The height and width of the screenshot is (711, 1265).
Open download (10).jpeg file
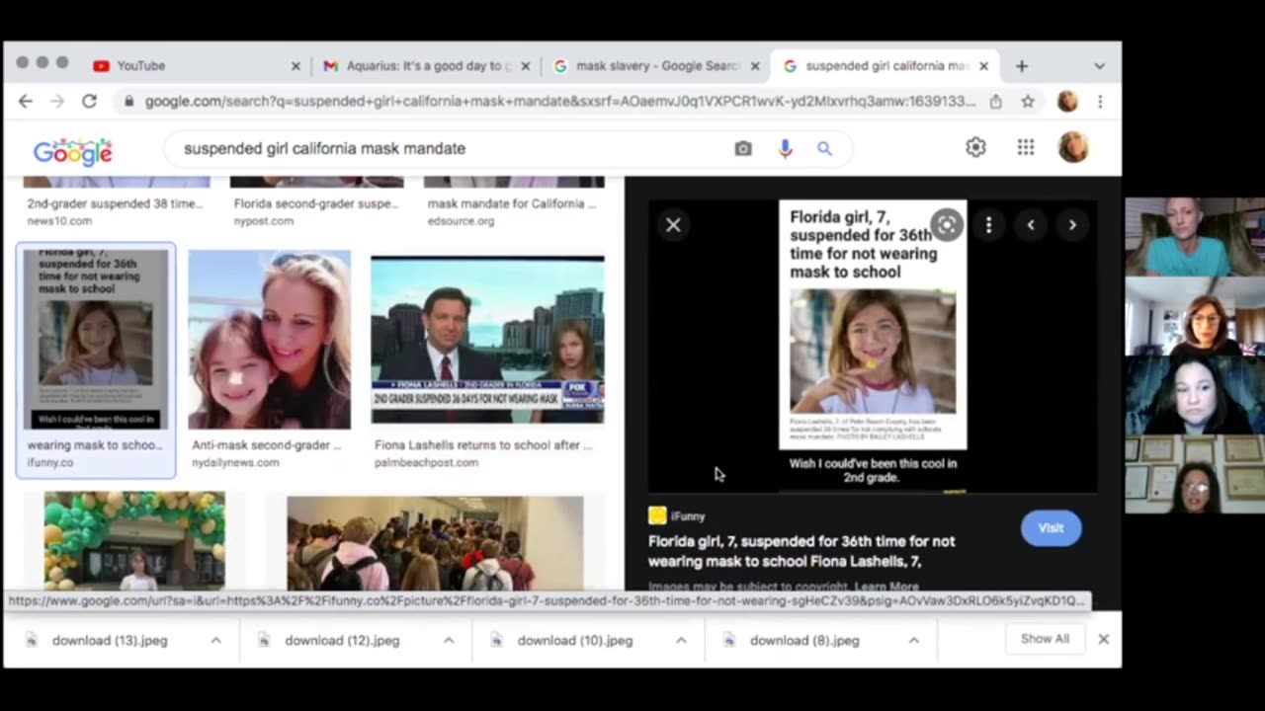tap(574, 640)
